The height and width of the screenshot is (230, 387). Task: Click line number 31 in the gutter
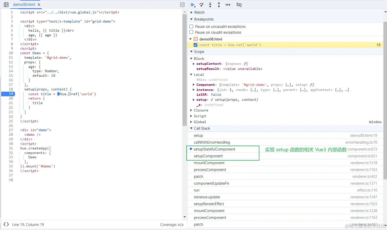[11, 148]
